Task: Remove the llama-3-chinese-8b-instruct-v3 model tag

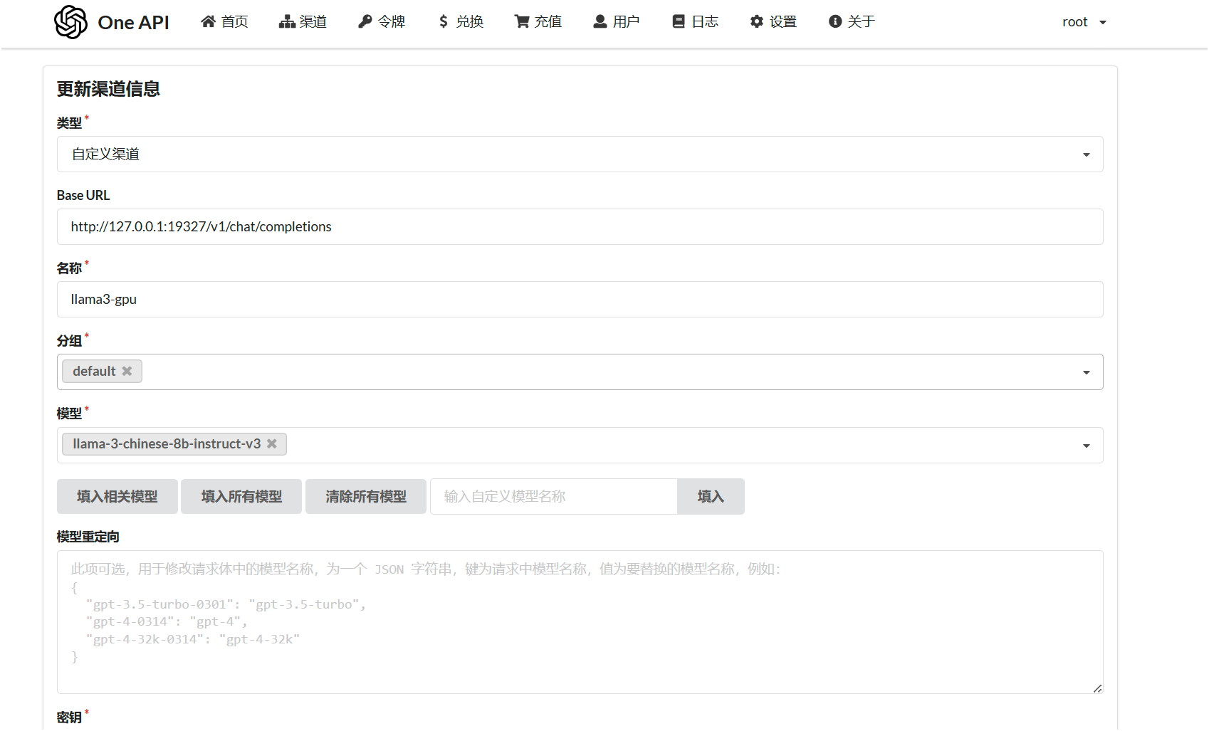Action: click(x=272, y=443)
